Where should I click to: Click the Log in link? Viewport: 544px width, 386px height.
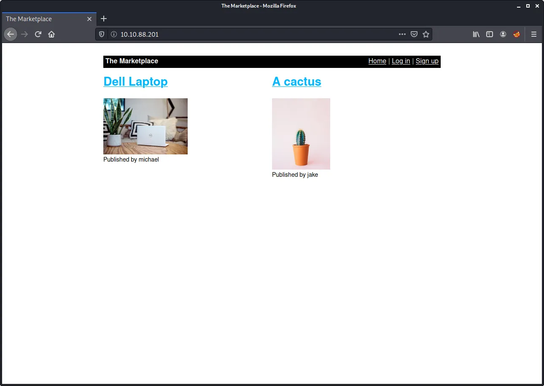tap(401, 61)
